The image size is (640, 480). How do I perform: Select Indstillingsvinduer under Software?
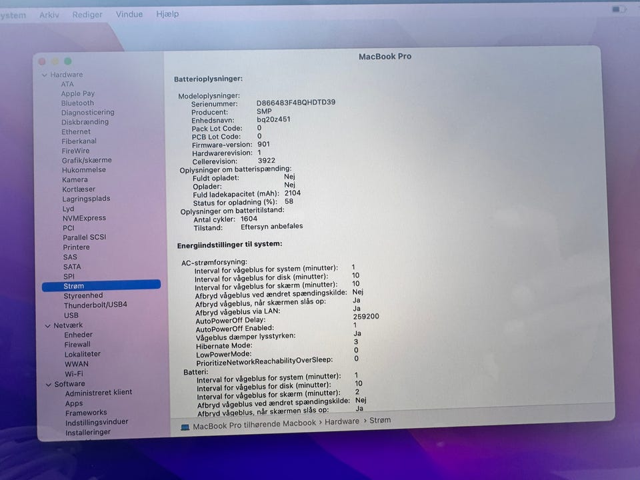(x=96, y=423)
